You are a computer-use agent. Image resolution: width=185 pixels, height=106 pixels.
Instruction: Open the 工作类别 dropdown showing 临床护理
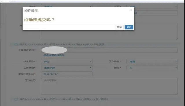(67, 68)
